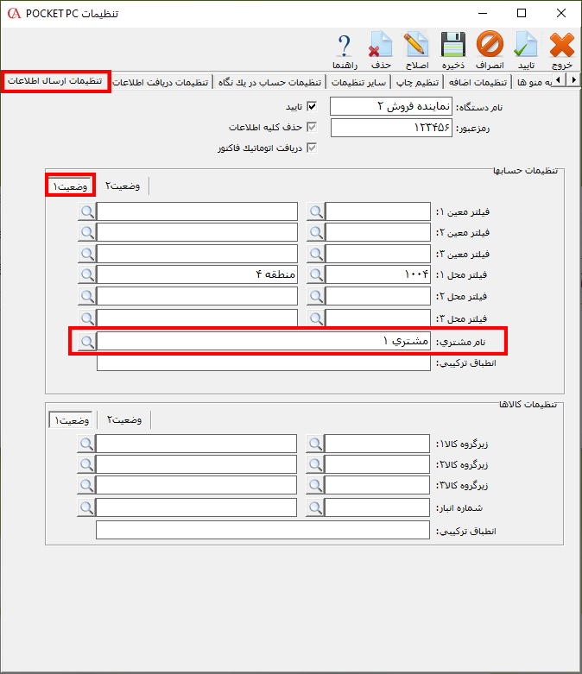The width and height of the screenshot is (582, 674).
Task: Click the magnifier beside the 1004 code field
Action: pos(316,275)
